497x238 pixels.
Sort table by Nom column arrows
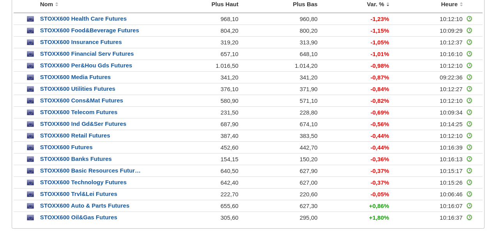tap(57, 4)
